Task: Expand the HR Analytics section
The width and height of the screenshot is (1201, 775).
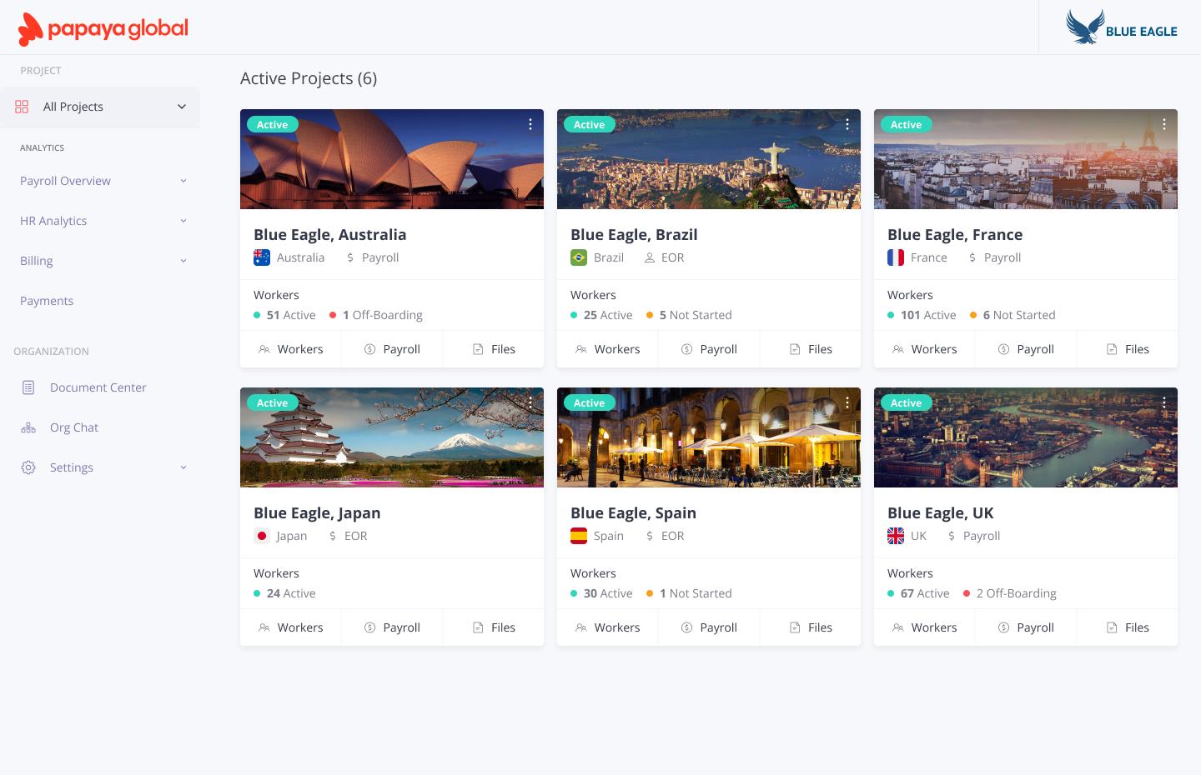Action: click(x=183, y=221)
